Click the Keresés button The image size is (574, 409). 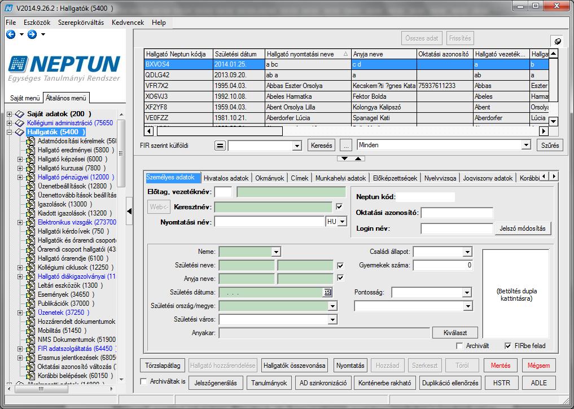tap(321, 146)
